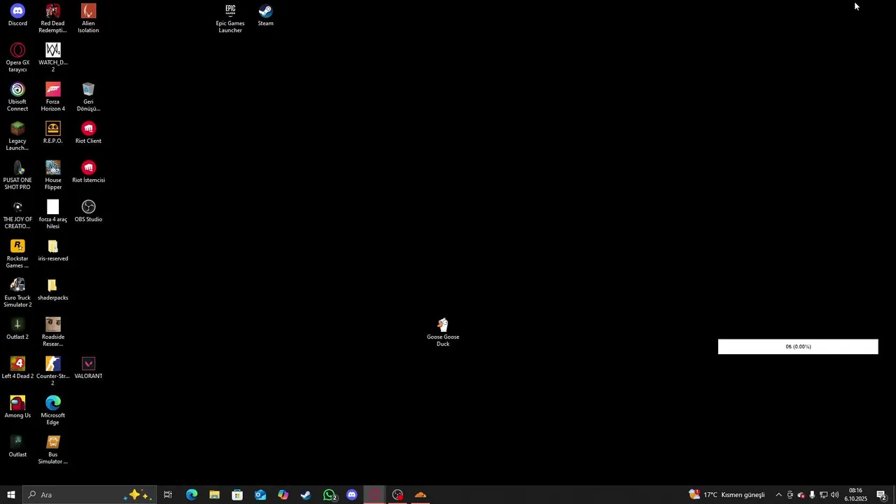Screen dimensions: 896x504
Task: Select the Outlast 2 desktop shortcut
Action: (17, 329)
